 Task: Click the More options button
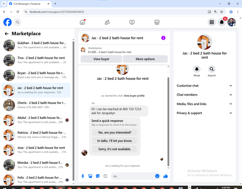tap(145, 59)
